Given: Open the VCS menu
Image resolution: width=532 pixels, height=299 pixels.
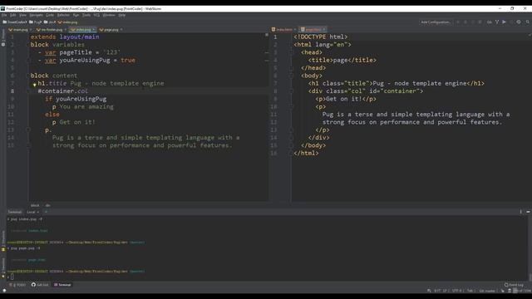Looking at the screenshot, I should click(x=96, y=15).
